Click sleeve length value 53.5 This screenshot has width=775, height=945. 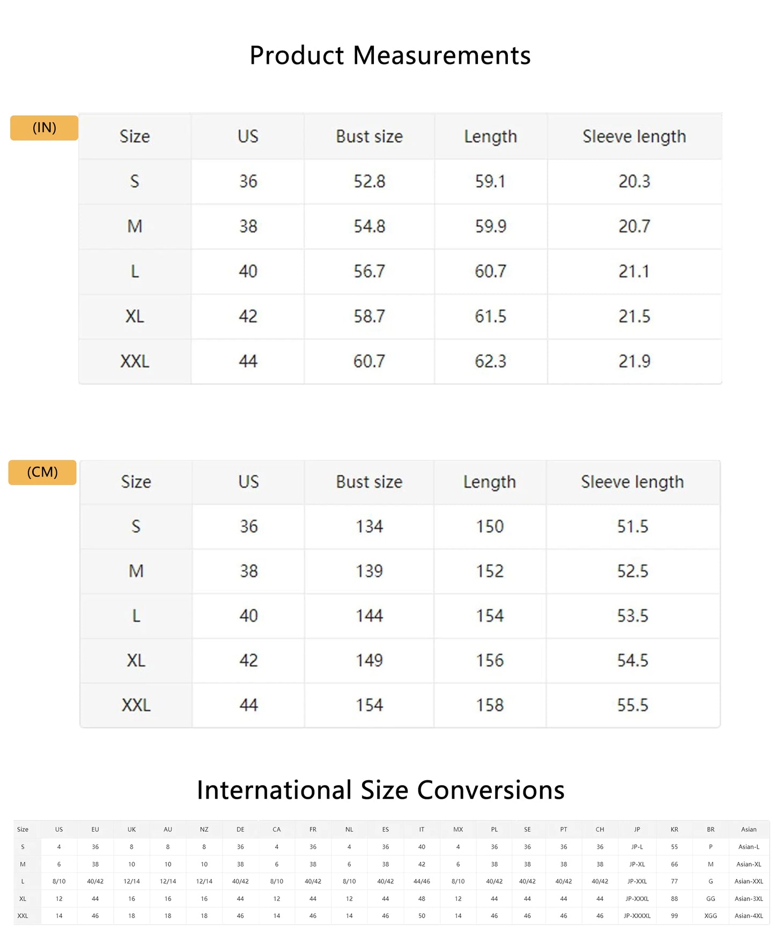pyautogui.click(x=632, y=616)
